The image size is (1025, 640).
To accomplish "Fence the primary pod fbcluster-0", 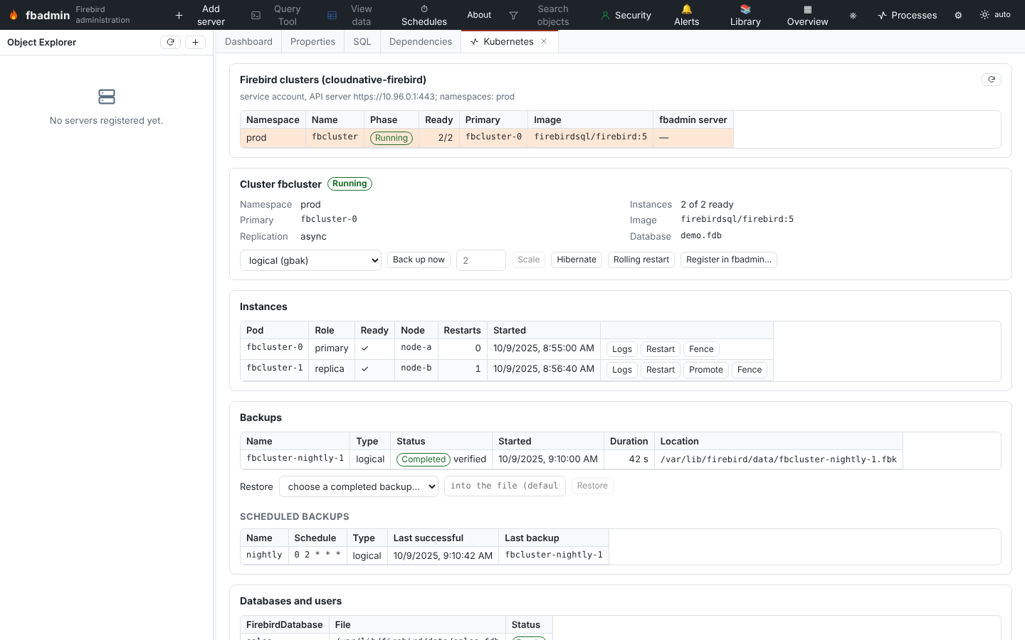I will click(701, 349).
